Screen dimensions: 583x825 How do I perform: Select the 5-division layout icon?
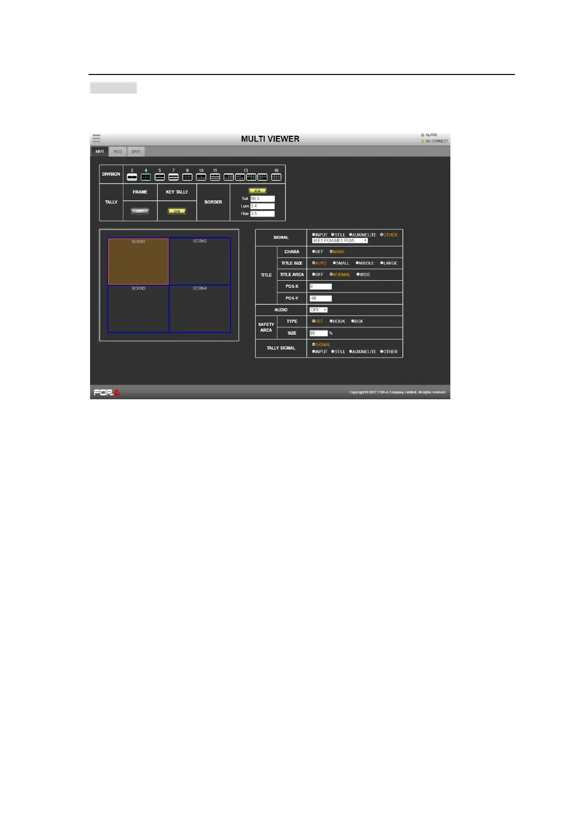click(x=160, y=177)
